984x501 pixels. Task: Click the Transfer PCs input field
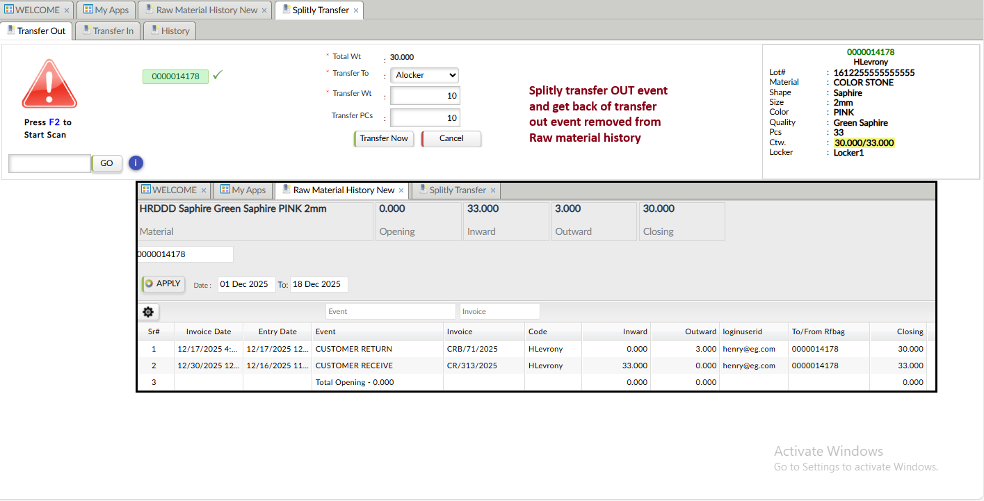[x=425, y=118]
